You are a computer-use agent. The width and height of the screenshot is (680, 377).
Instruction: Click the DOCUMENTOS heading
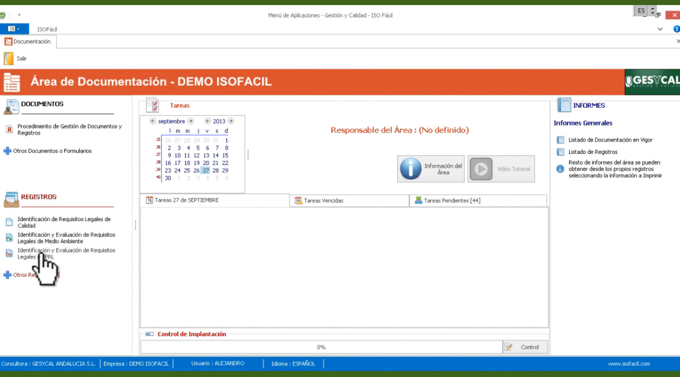click(x=42, y=104)
